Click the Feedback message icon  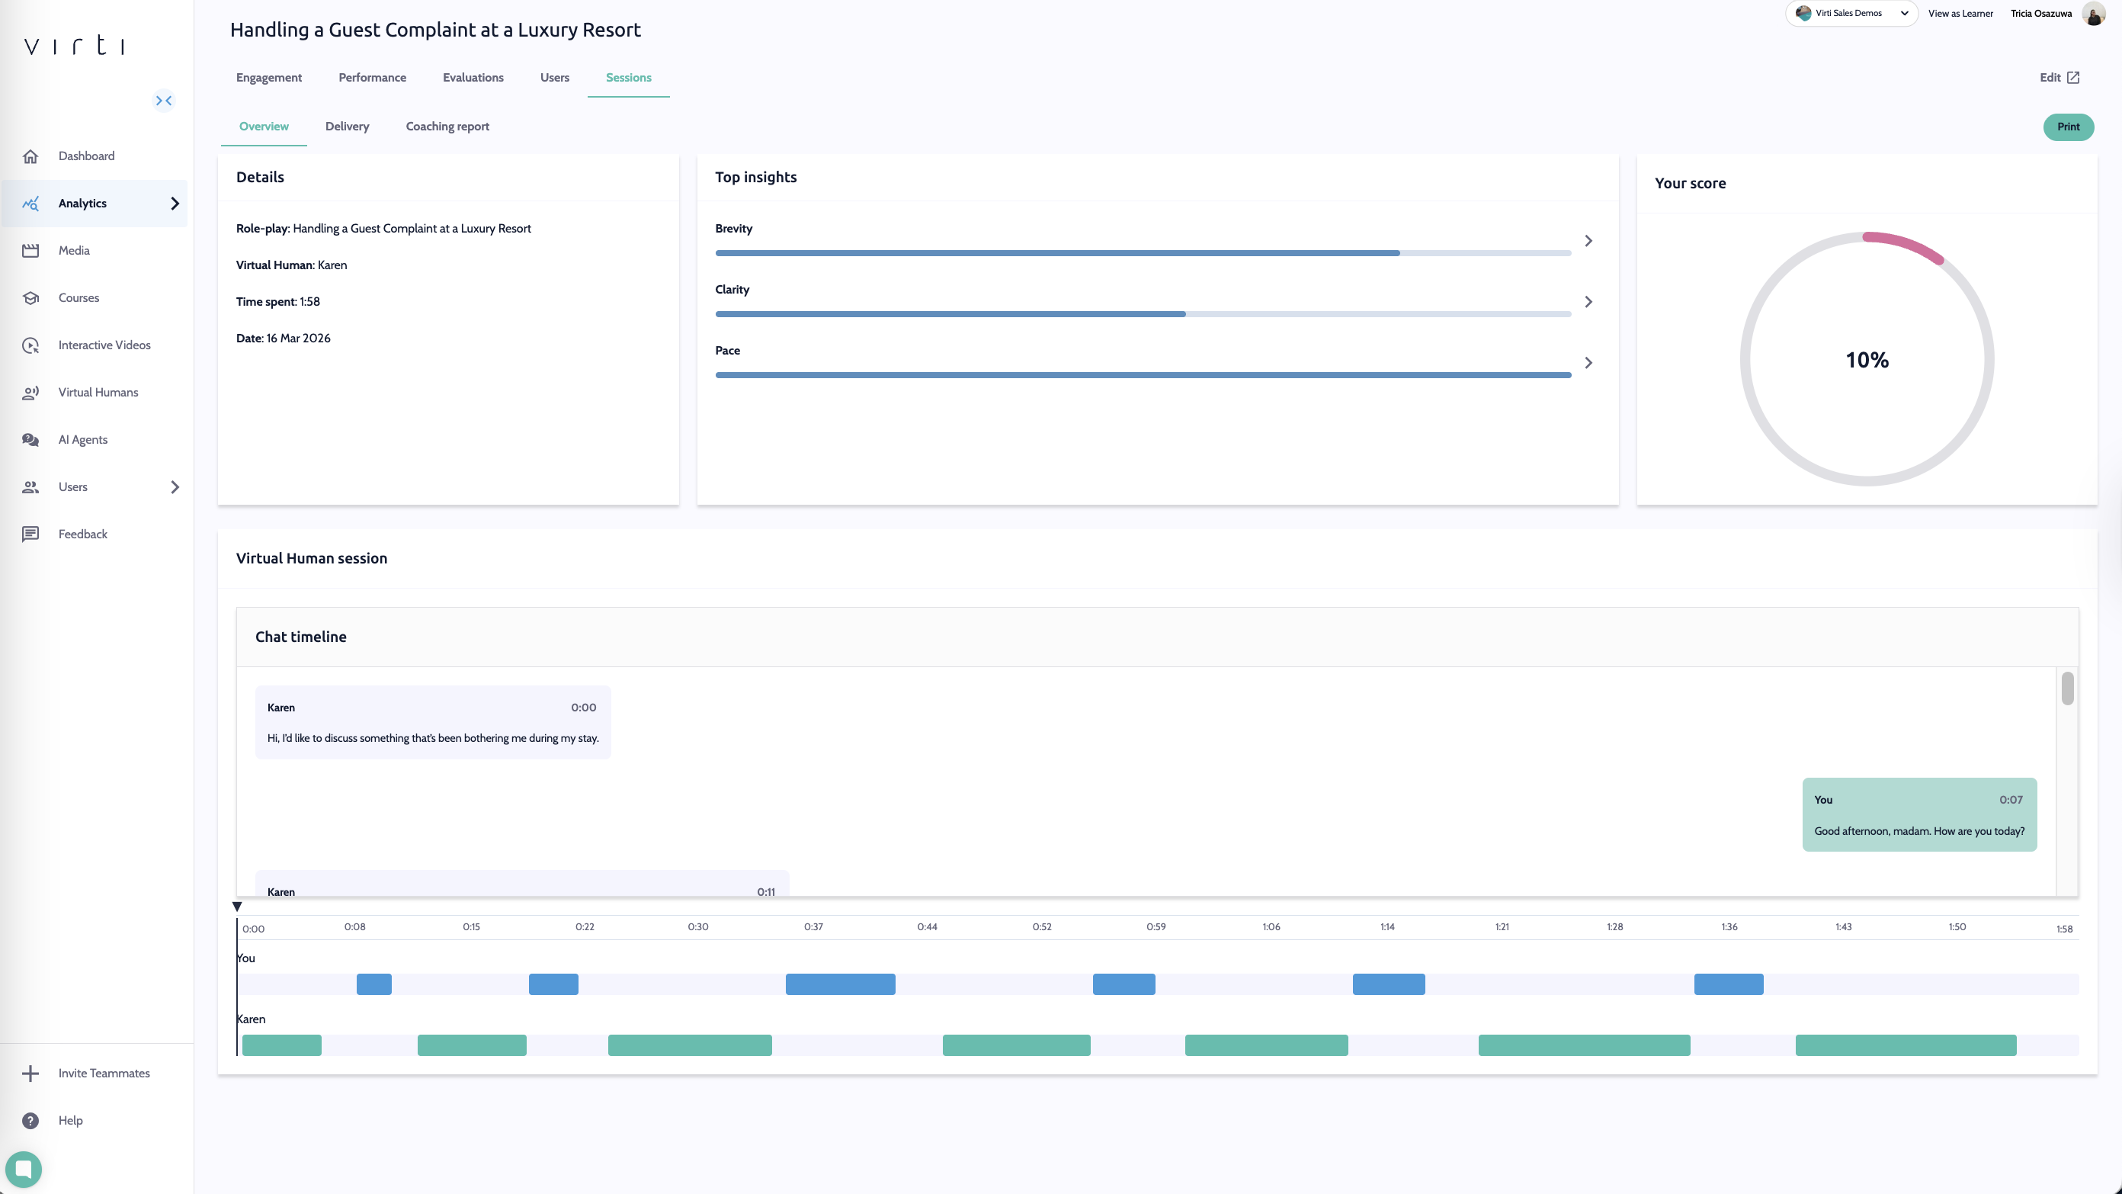coord(30,534)
